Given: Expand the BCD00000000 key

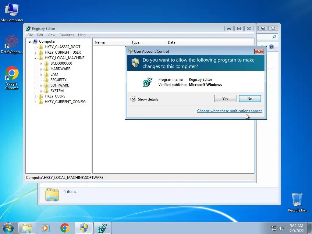Looking at the screenshot, I should pyautogui.click(x=41, y=64).
